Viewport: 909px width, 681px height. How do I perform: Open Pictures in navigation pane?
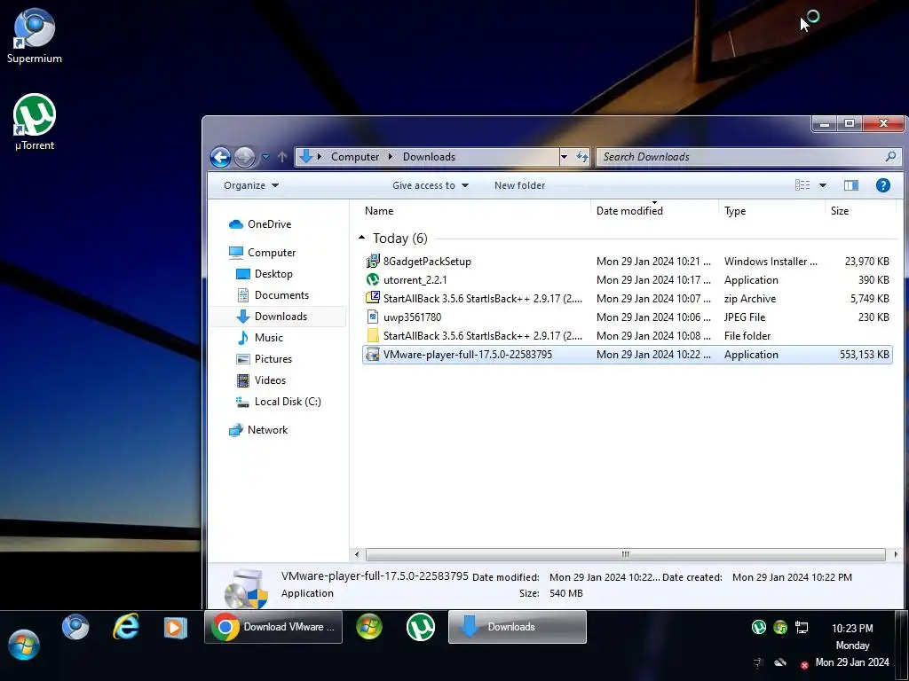tap(273, 359)
